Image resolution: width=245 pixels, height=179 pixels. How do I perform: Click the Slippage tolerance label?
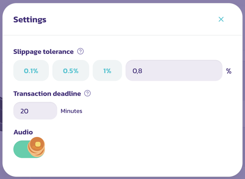[43, 51]
